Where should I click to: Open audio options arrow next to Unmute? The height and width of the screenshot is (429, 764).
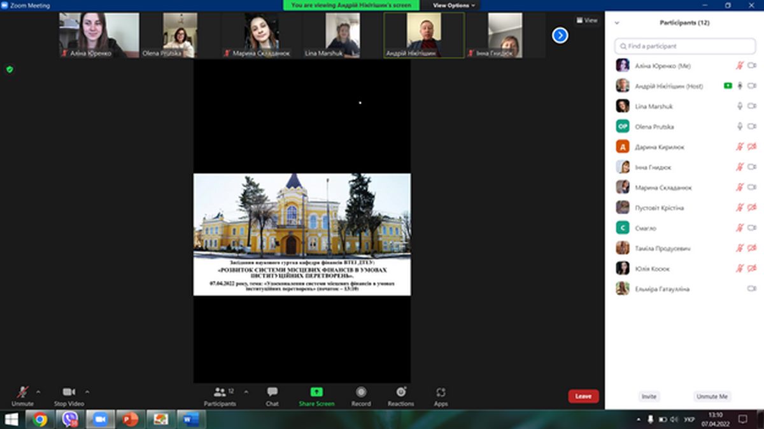click(38, 392)
